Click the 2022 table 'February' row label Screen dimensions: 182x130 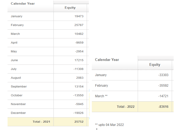pyautogui.click(x=102, y=86)
